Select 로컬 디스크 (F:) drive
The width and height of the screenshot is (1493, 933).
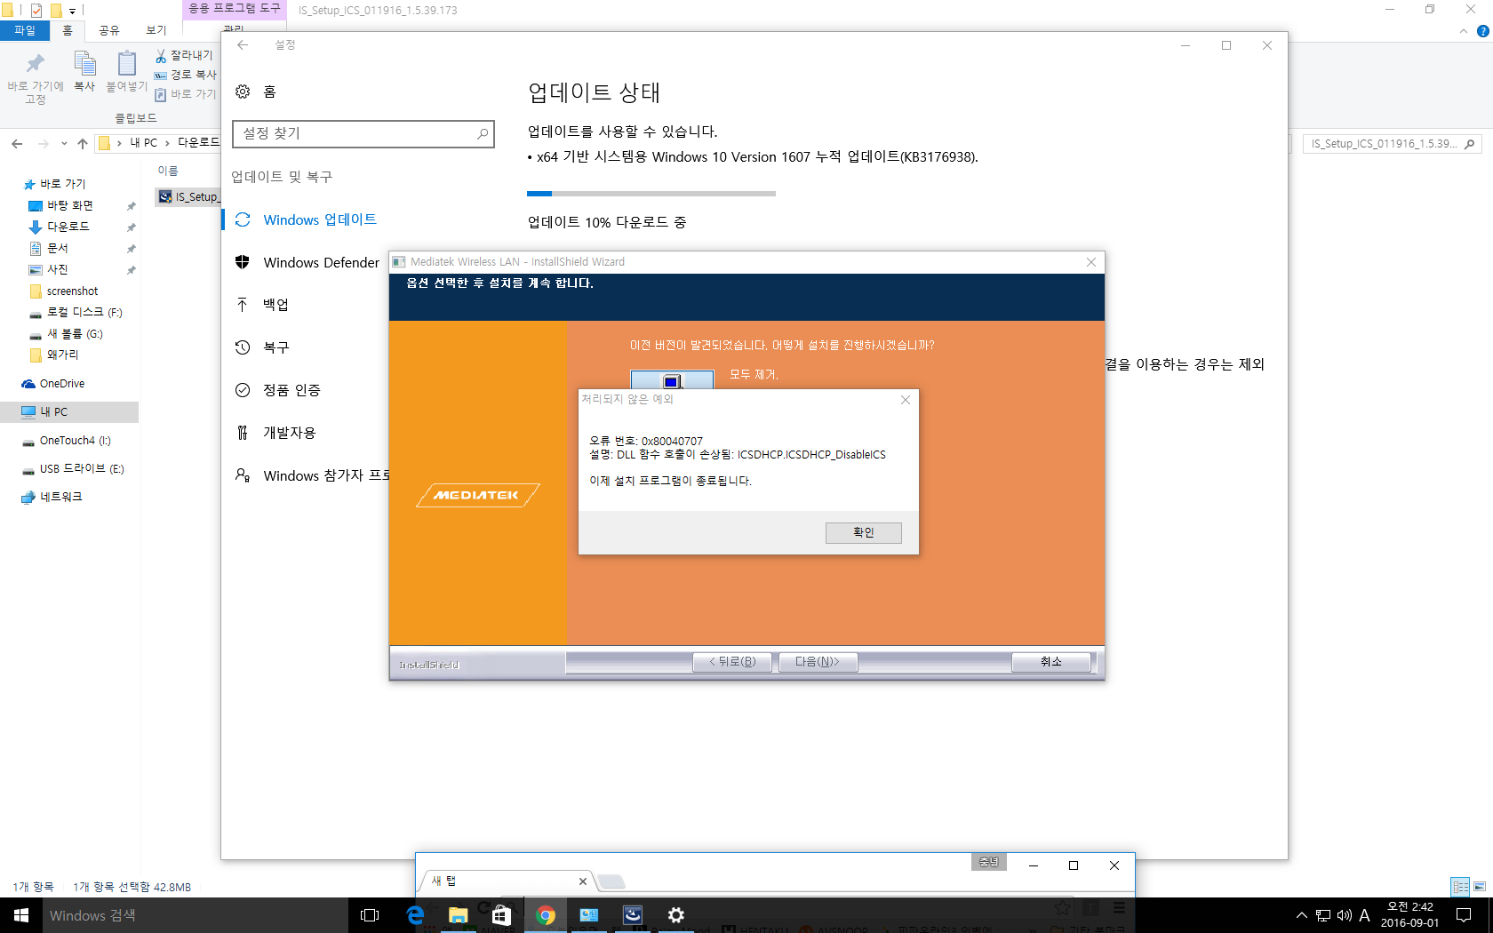[x=84, y=312]
